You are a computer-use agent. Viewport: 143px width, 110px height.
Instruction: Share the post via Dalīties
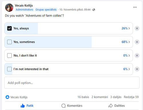click(x=117, y=106)
